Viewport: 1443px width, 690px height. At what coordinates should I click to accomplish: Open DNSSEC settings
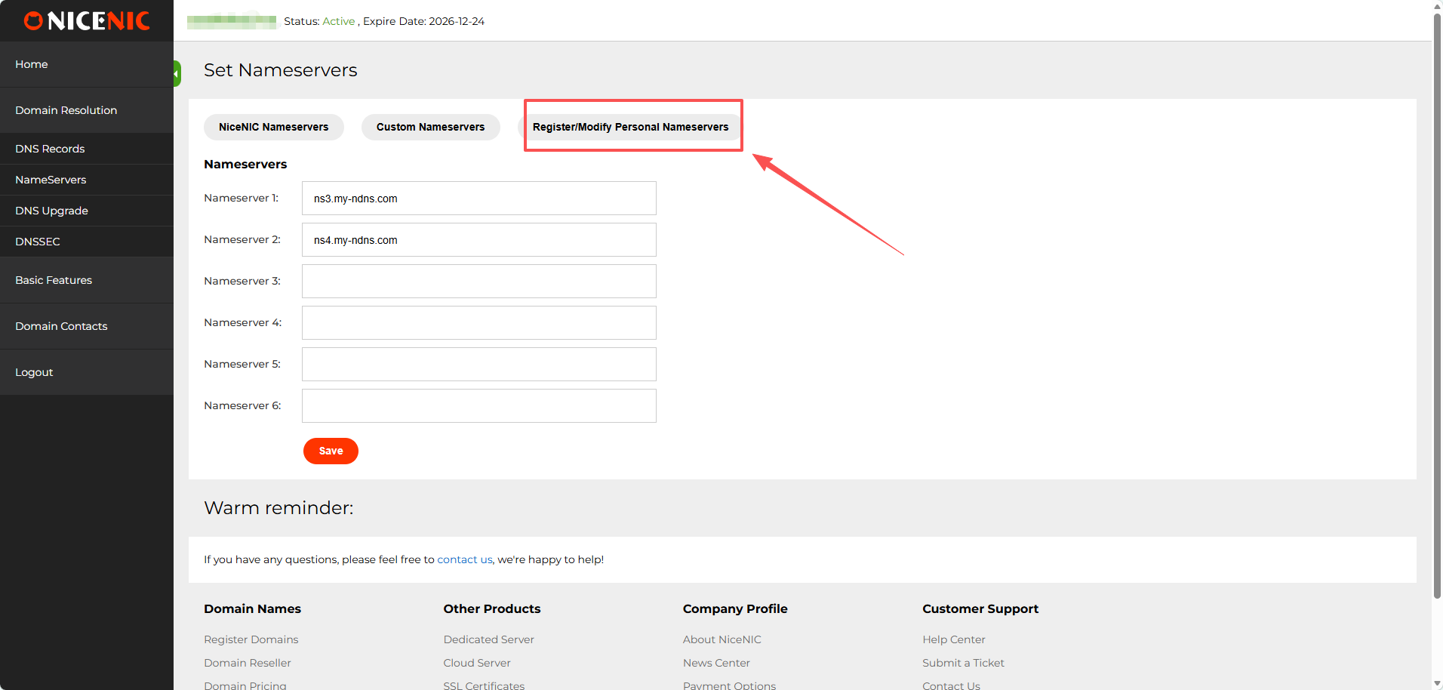pos(38,242)
